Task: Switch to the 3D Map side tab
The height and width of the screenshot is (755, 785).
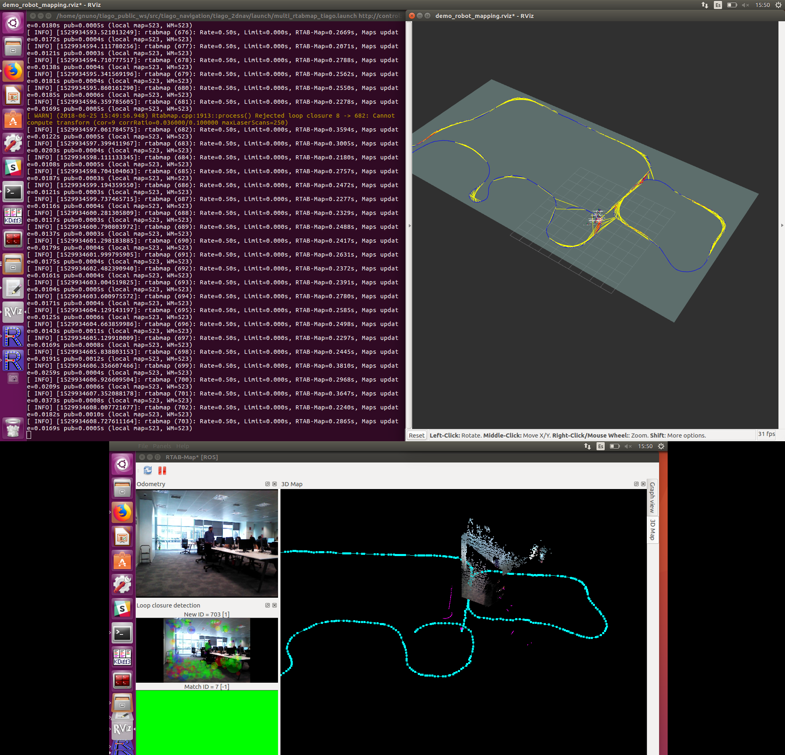Action: (652, 529)
